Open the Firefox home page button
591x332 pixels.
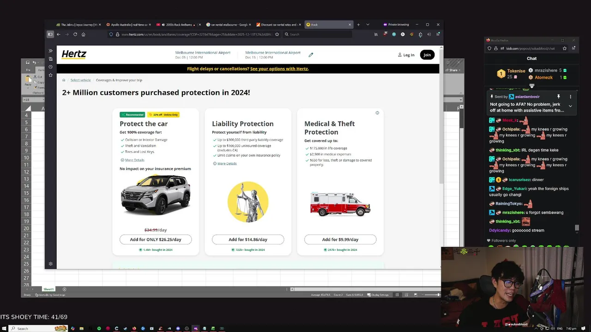pos(83,34)
